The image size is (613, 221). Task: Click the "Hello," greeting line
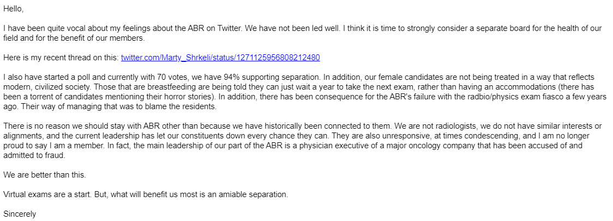pyautogui.click(x=13, y=9)
